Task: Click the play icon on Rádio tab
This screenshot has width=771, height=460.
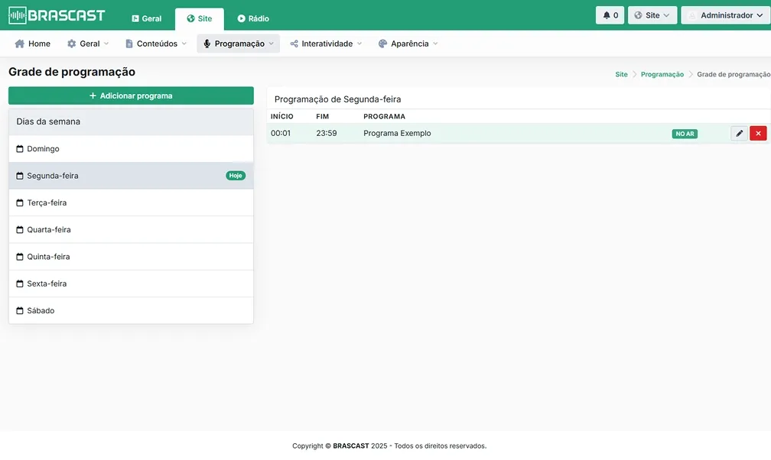Action: (x=242, y=18)
